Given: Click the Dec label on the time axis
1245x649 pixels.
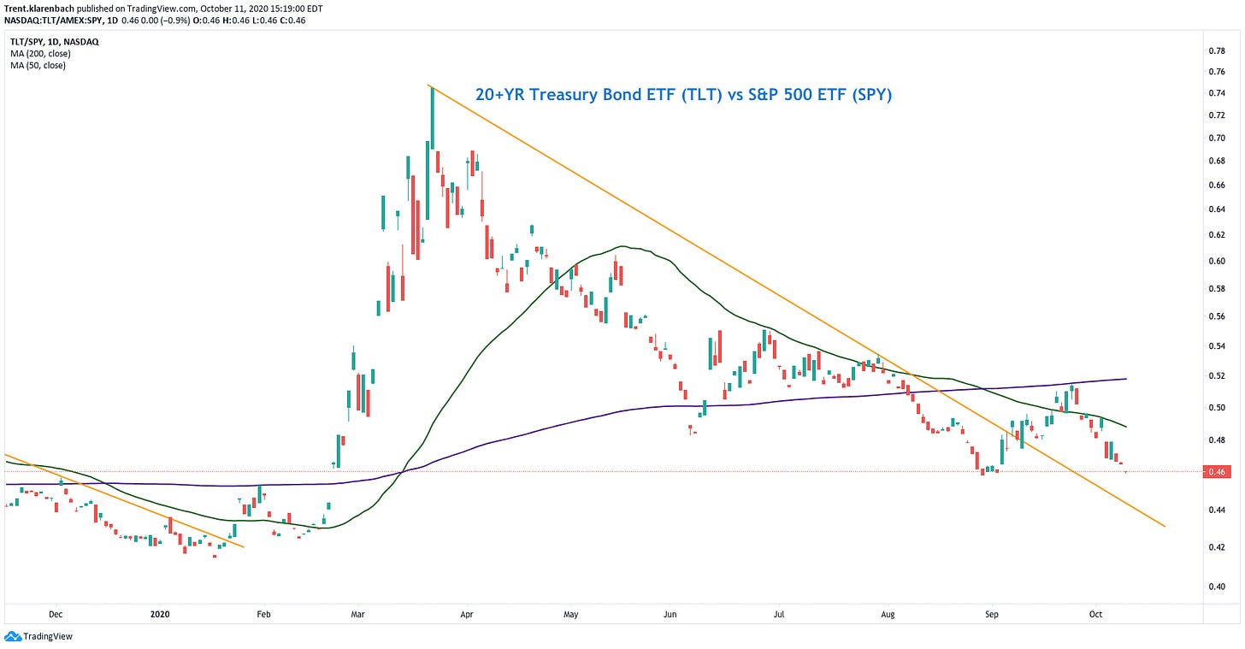Looking at the screenshot, I should 56,613.
